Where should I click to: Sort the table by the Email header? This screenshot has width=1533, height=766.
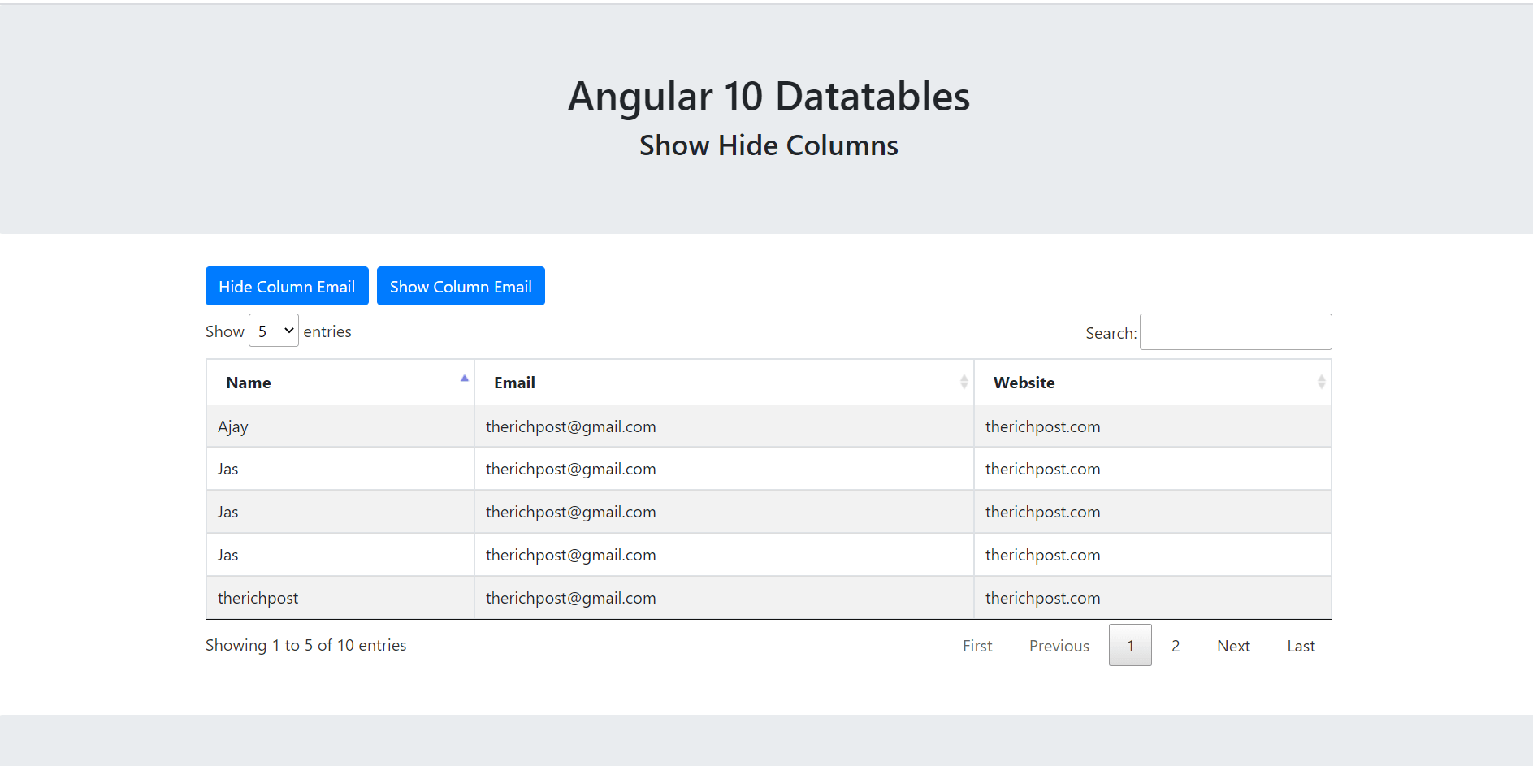(514, 382)
